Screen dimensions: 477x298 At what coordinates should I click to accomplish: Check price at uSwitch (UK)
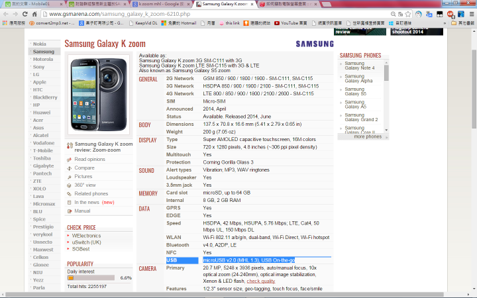86,242
